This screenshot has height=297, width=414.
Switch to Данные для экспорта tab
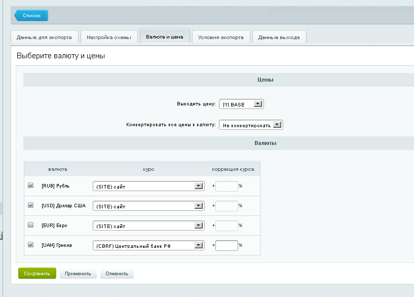[45, 38]
